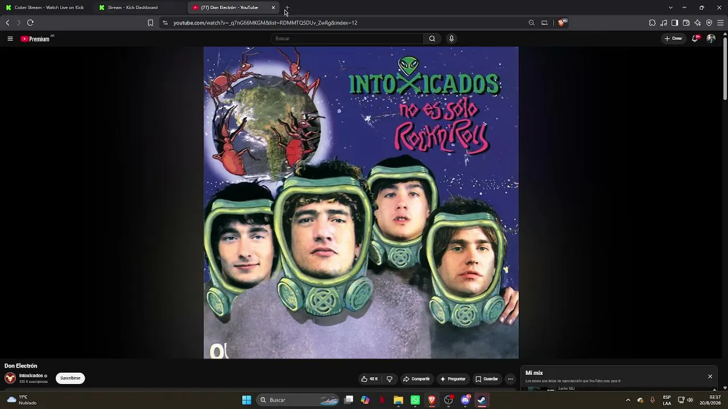728x409 pixels.
Task: Start voice search with the microphone
Action: point(452,39)
